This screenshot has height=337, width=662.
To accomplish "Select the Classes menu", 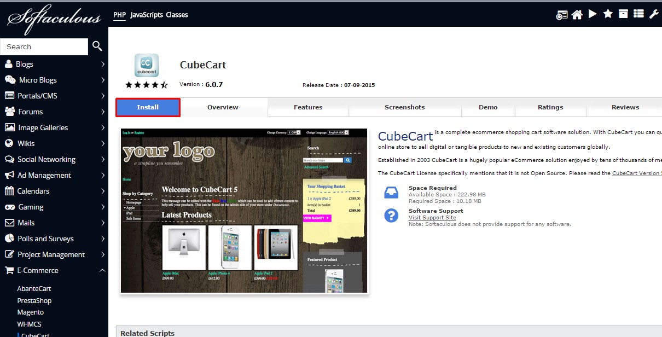I will tap(177, 15).
